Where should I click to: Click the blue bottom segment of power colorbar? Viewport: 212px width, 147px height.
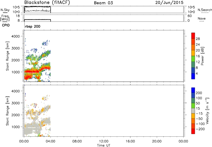(193, 76)
